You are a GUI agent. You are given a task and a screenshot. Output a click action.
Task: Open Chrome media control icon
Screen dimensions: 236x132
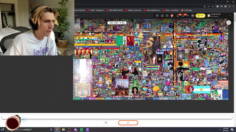(221, 7)
